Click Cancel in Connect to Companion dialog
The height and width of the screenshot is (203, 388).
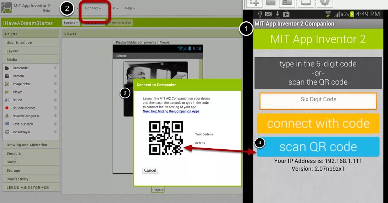(x=150, y=170)
